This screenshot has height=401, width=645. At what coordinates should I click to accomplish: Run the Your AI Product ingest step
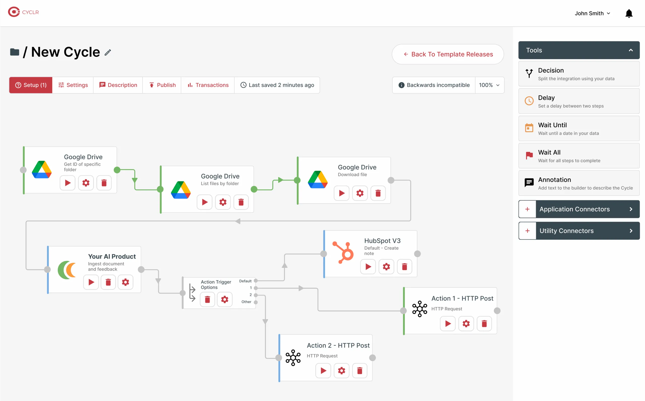pyautogui.click(x=91, y=282)
